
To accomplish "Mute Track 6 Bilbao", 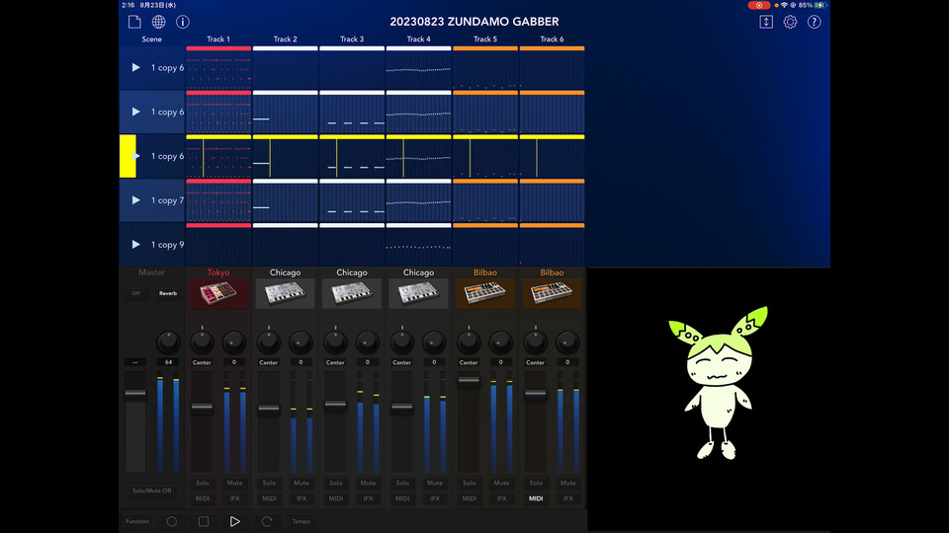I will click(567, 483).
